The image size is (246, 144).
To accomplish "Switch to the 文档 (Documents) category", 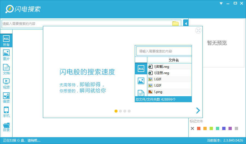I will (x=6, y=69).
